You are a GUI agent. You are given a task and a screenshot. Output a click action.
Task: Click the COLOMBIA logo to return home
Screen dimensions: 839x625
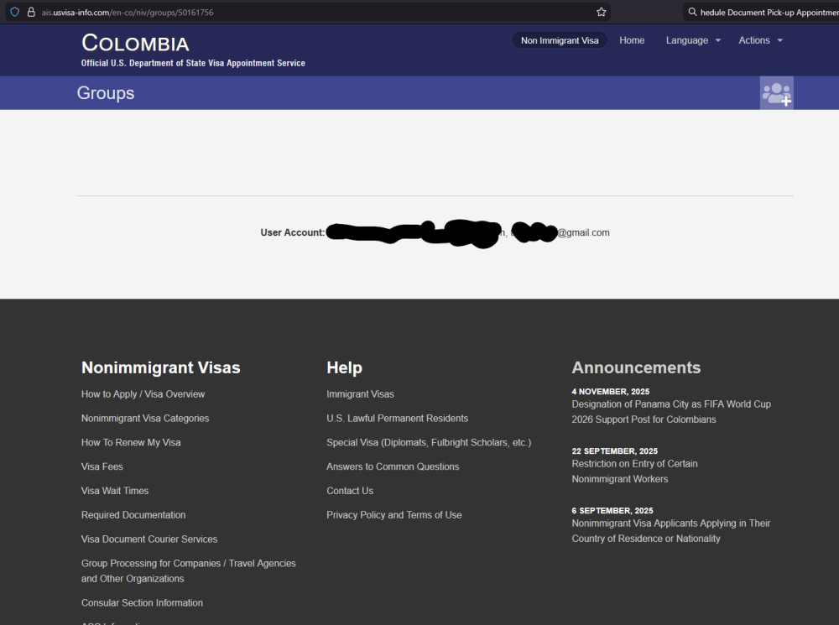click(x=134, y=42)
